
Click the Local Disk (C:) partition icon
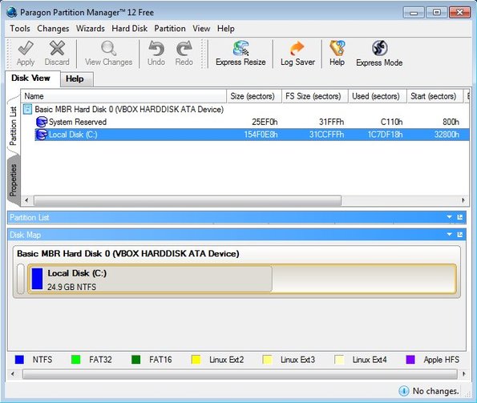pos(41,135)
